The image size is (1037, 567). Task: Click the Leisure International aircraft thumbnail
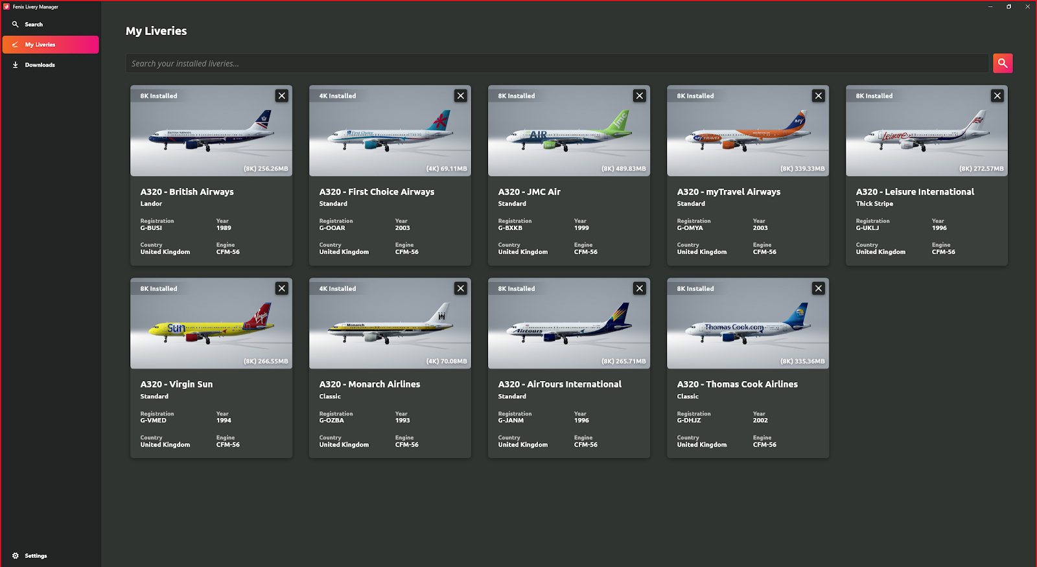pos(927,131)
